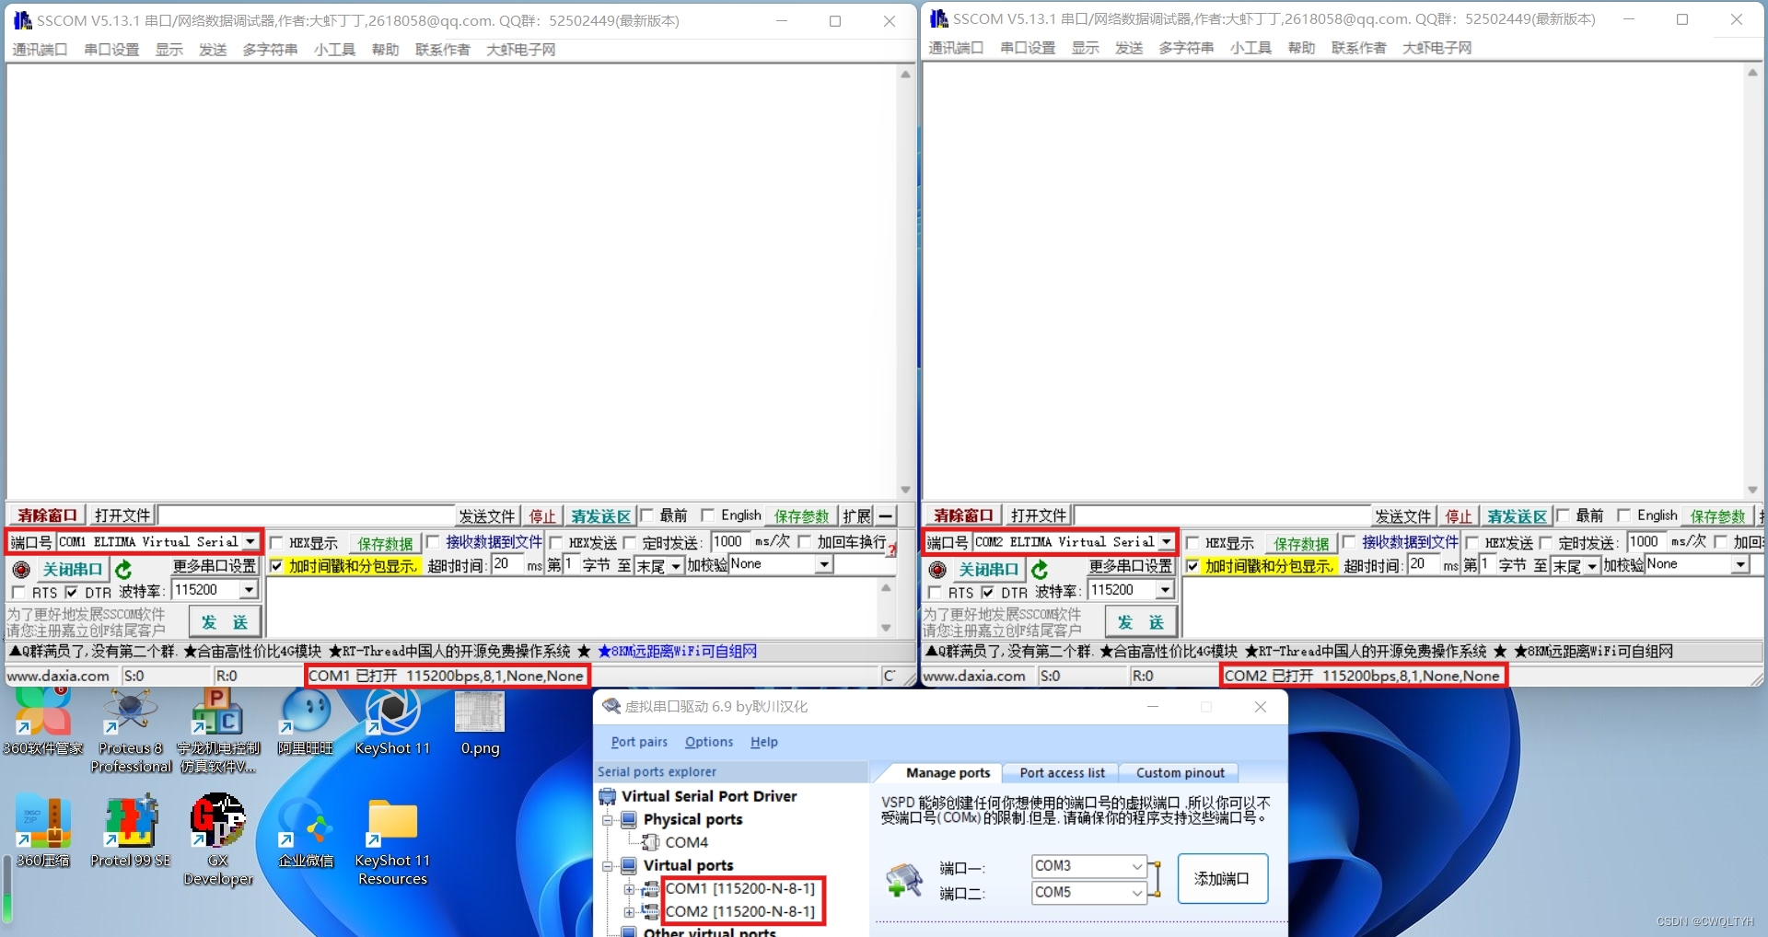Viewport: 1768px width, 937px height.
Task: Open COM2 port dropdown in right SSCOM
Action: click(x=1167, y=542)
